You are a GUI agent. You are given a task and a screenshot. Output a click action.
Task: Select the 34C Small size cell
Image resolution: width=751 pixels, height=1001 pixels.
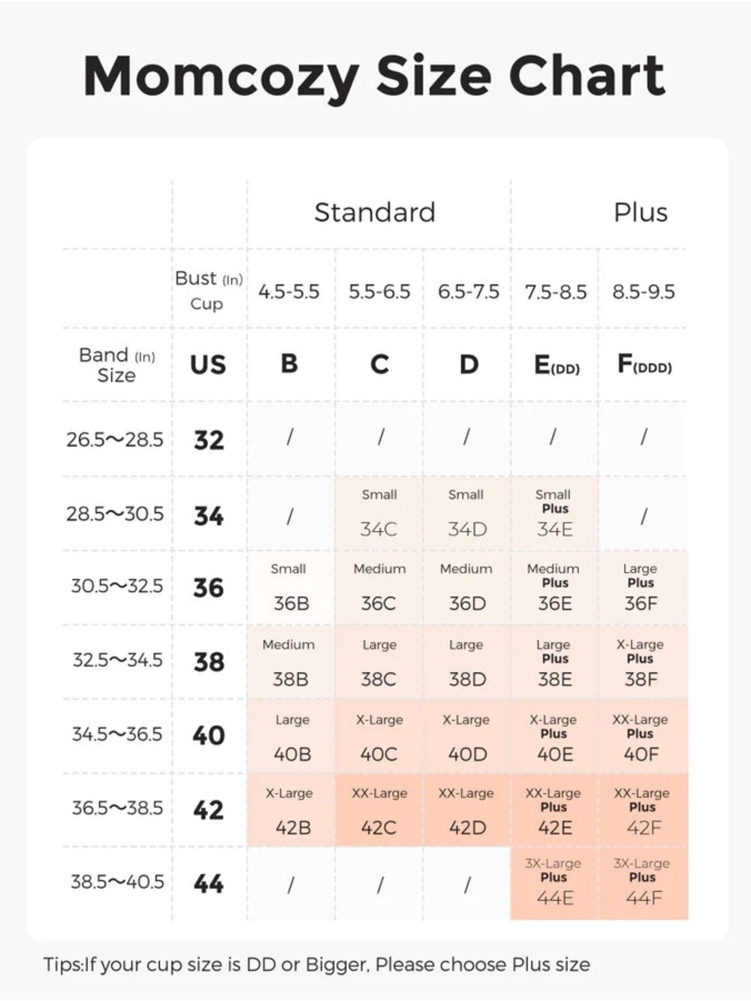[379, 514]
